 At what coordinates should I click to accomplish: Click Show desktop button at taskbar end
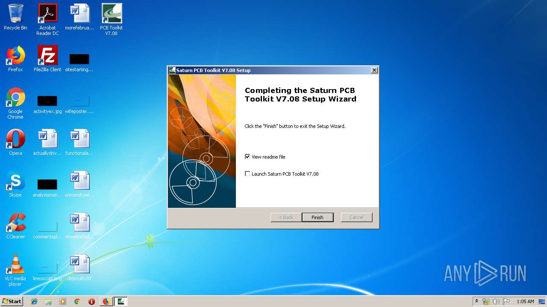pyautogui.click(x=543, y=301)
